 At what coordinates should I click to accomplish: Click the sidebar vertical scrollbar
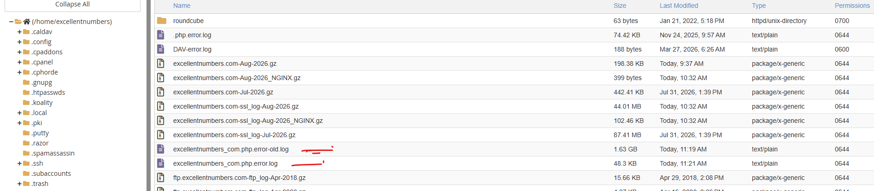pos(148,95)
